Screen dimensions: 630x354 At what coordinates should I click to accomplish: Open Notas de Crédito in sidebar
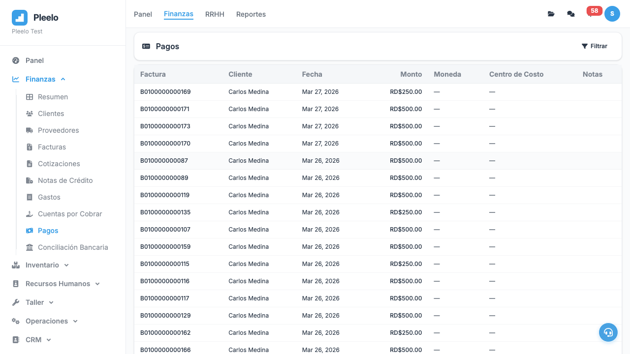pos(65,180)
